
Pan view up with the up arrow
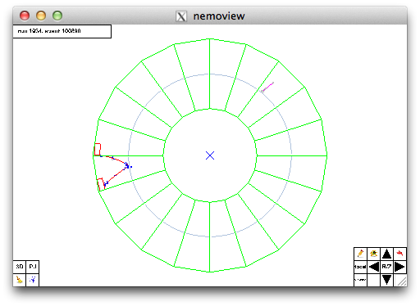click(386, 254)
